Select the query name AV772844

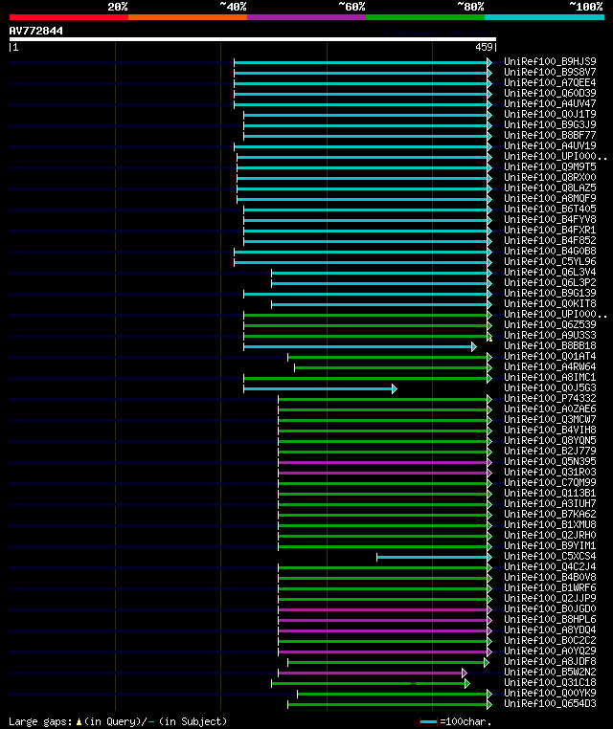click(35, 31)
